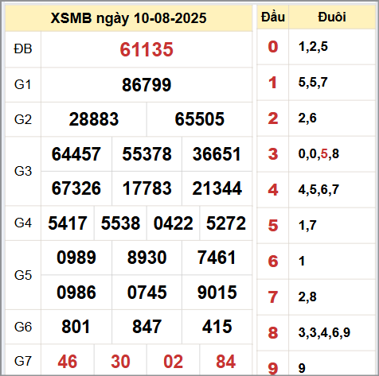Click G5 number 0989

coord(76,258)
